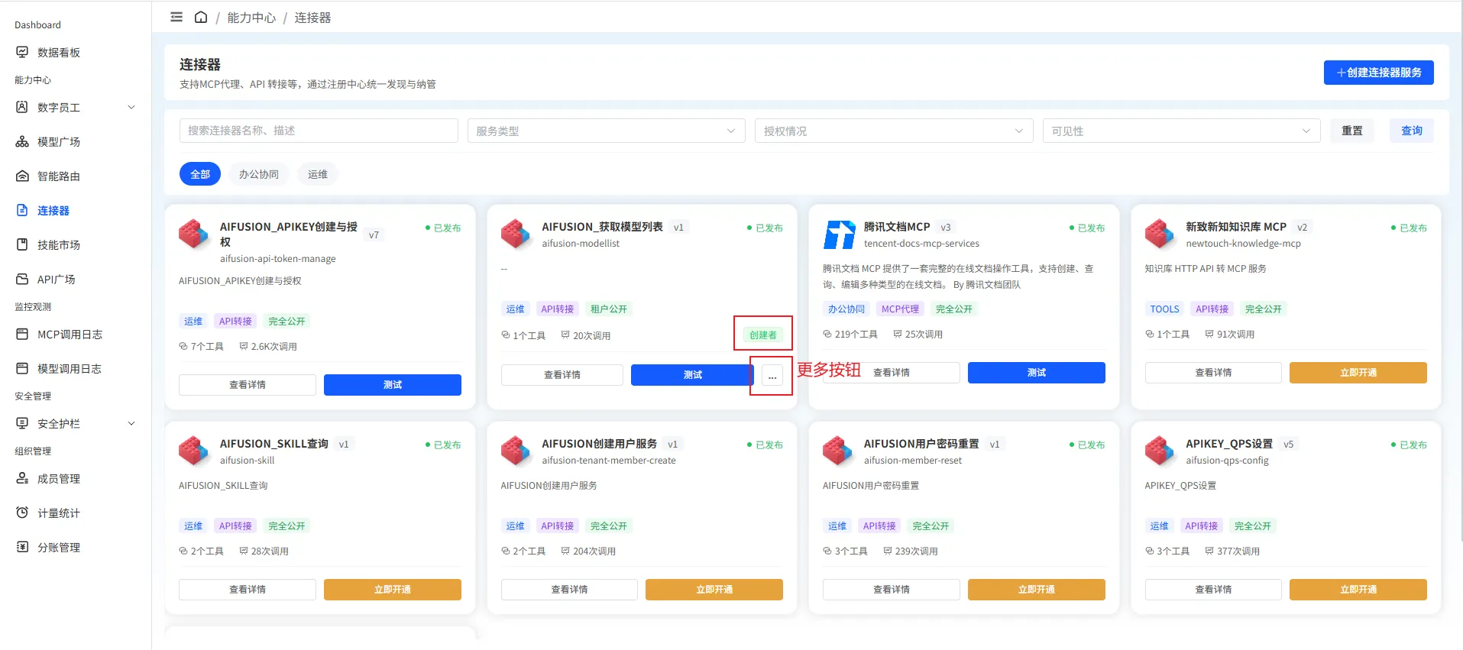The width and height of the screenshot is (1463, 650).
Task: Open 计量统计 in the sidebar
Action: [x=59, y=513]
